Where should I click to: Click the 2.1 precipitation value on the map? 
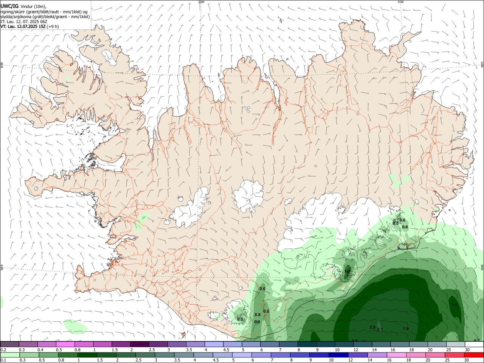click(380, 330)
